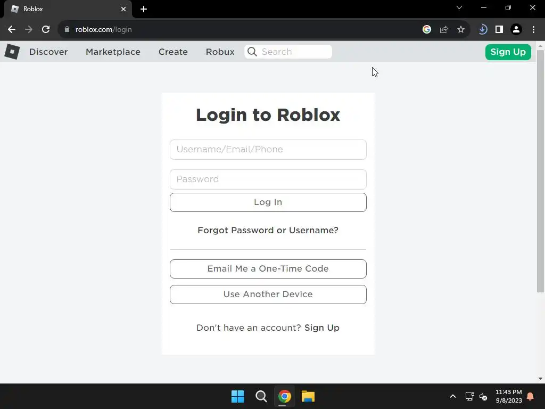
Task: Click the green Sign Up button
Action: pos(508,52)
